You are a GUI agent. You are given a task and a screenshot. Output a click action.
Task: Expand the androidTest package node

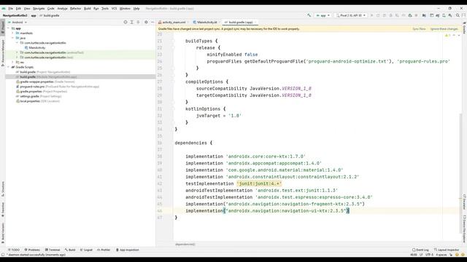point(18,52)
